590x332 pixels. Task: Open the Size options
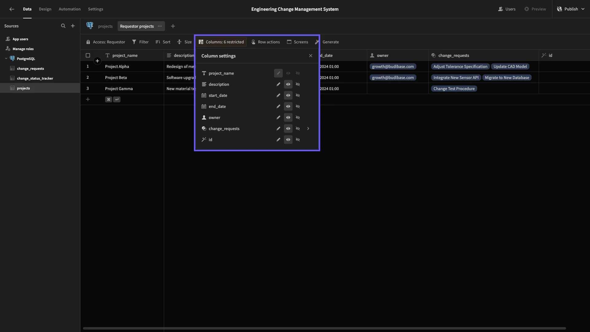(x=184, y=42)
